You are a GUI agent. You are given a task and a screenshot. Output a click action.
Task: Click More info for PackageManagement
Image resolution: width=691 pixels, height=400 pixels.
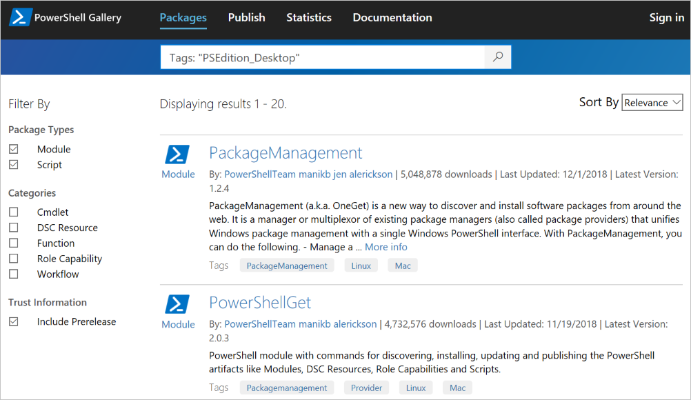point(385,246)
